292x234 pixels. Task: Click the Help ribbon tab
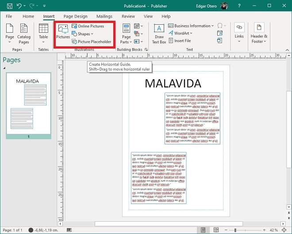pos(166,16)
